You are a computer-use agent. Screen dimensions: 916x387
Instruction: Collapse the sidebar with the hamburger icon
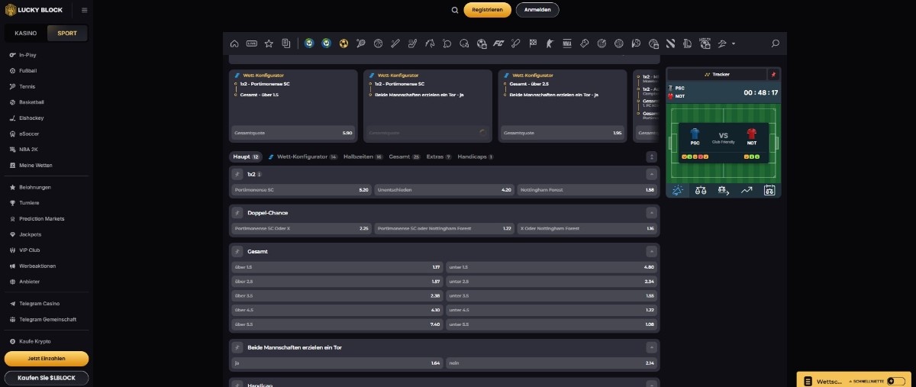pos(84,11)
